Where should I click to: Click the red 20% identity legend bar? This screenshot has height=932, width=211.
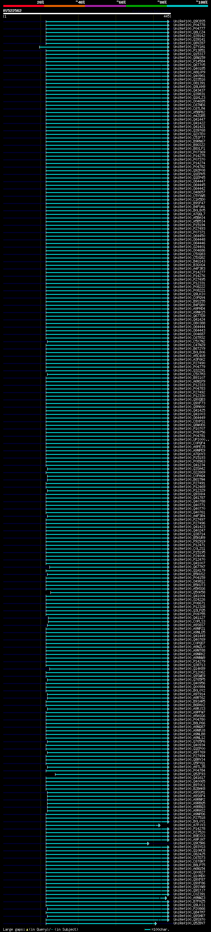click(x=23, y=6)
